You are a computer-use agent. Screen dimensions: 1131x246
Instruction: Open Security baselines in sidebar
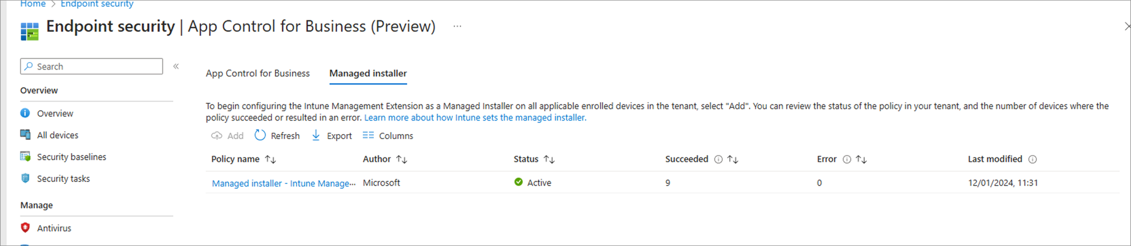[71, 157]
